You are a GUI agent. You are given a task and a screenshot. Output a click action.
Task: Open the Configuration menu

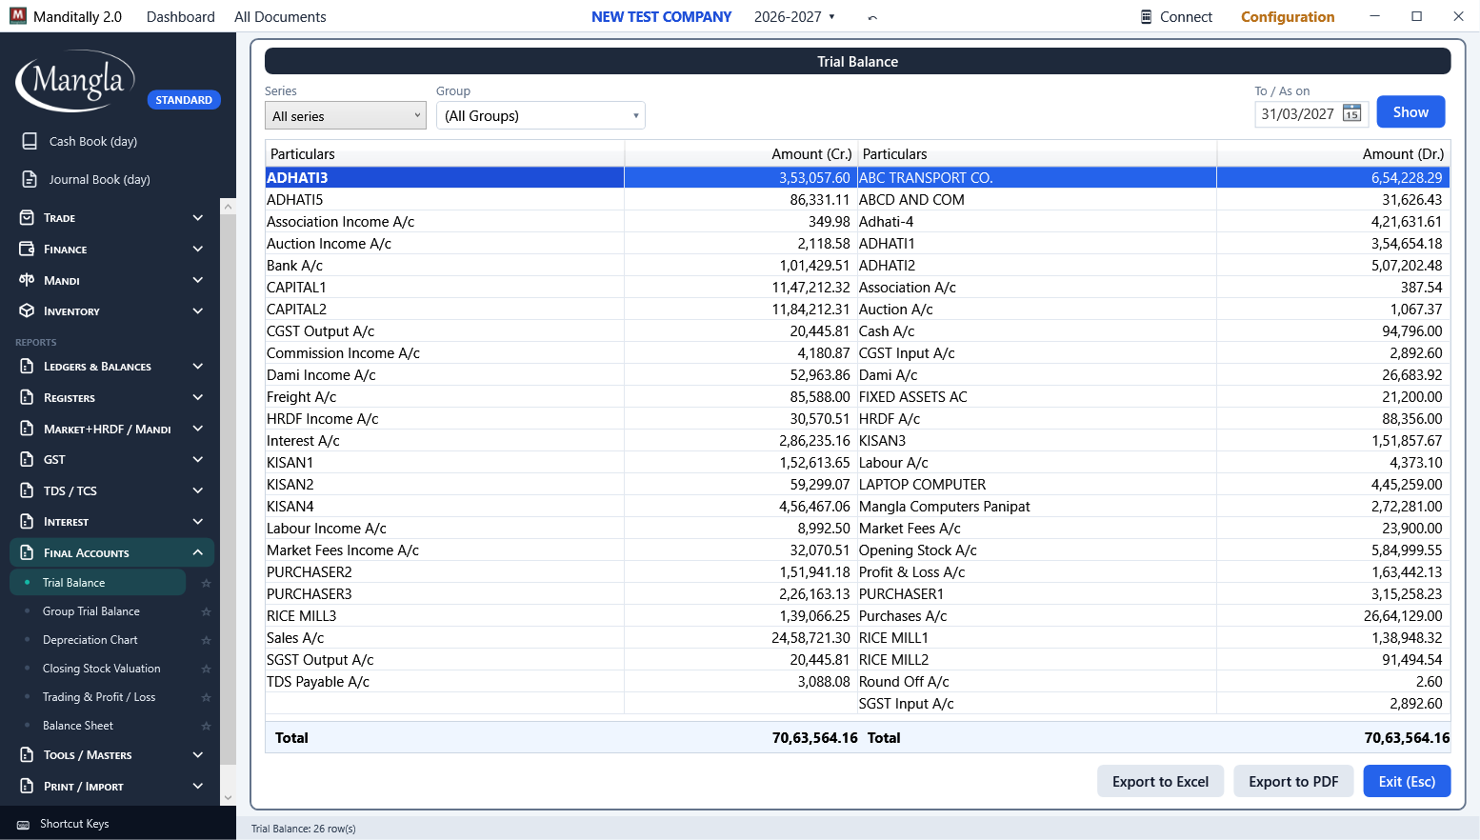pos(1288,17)
